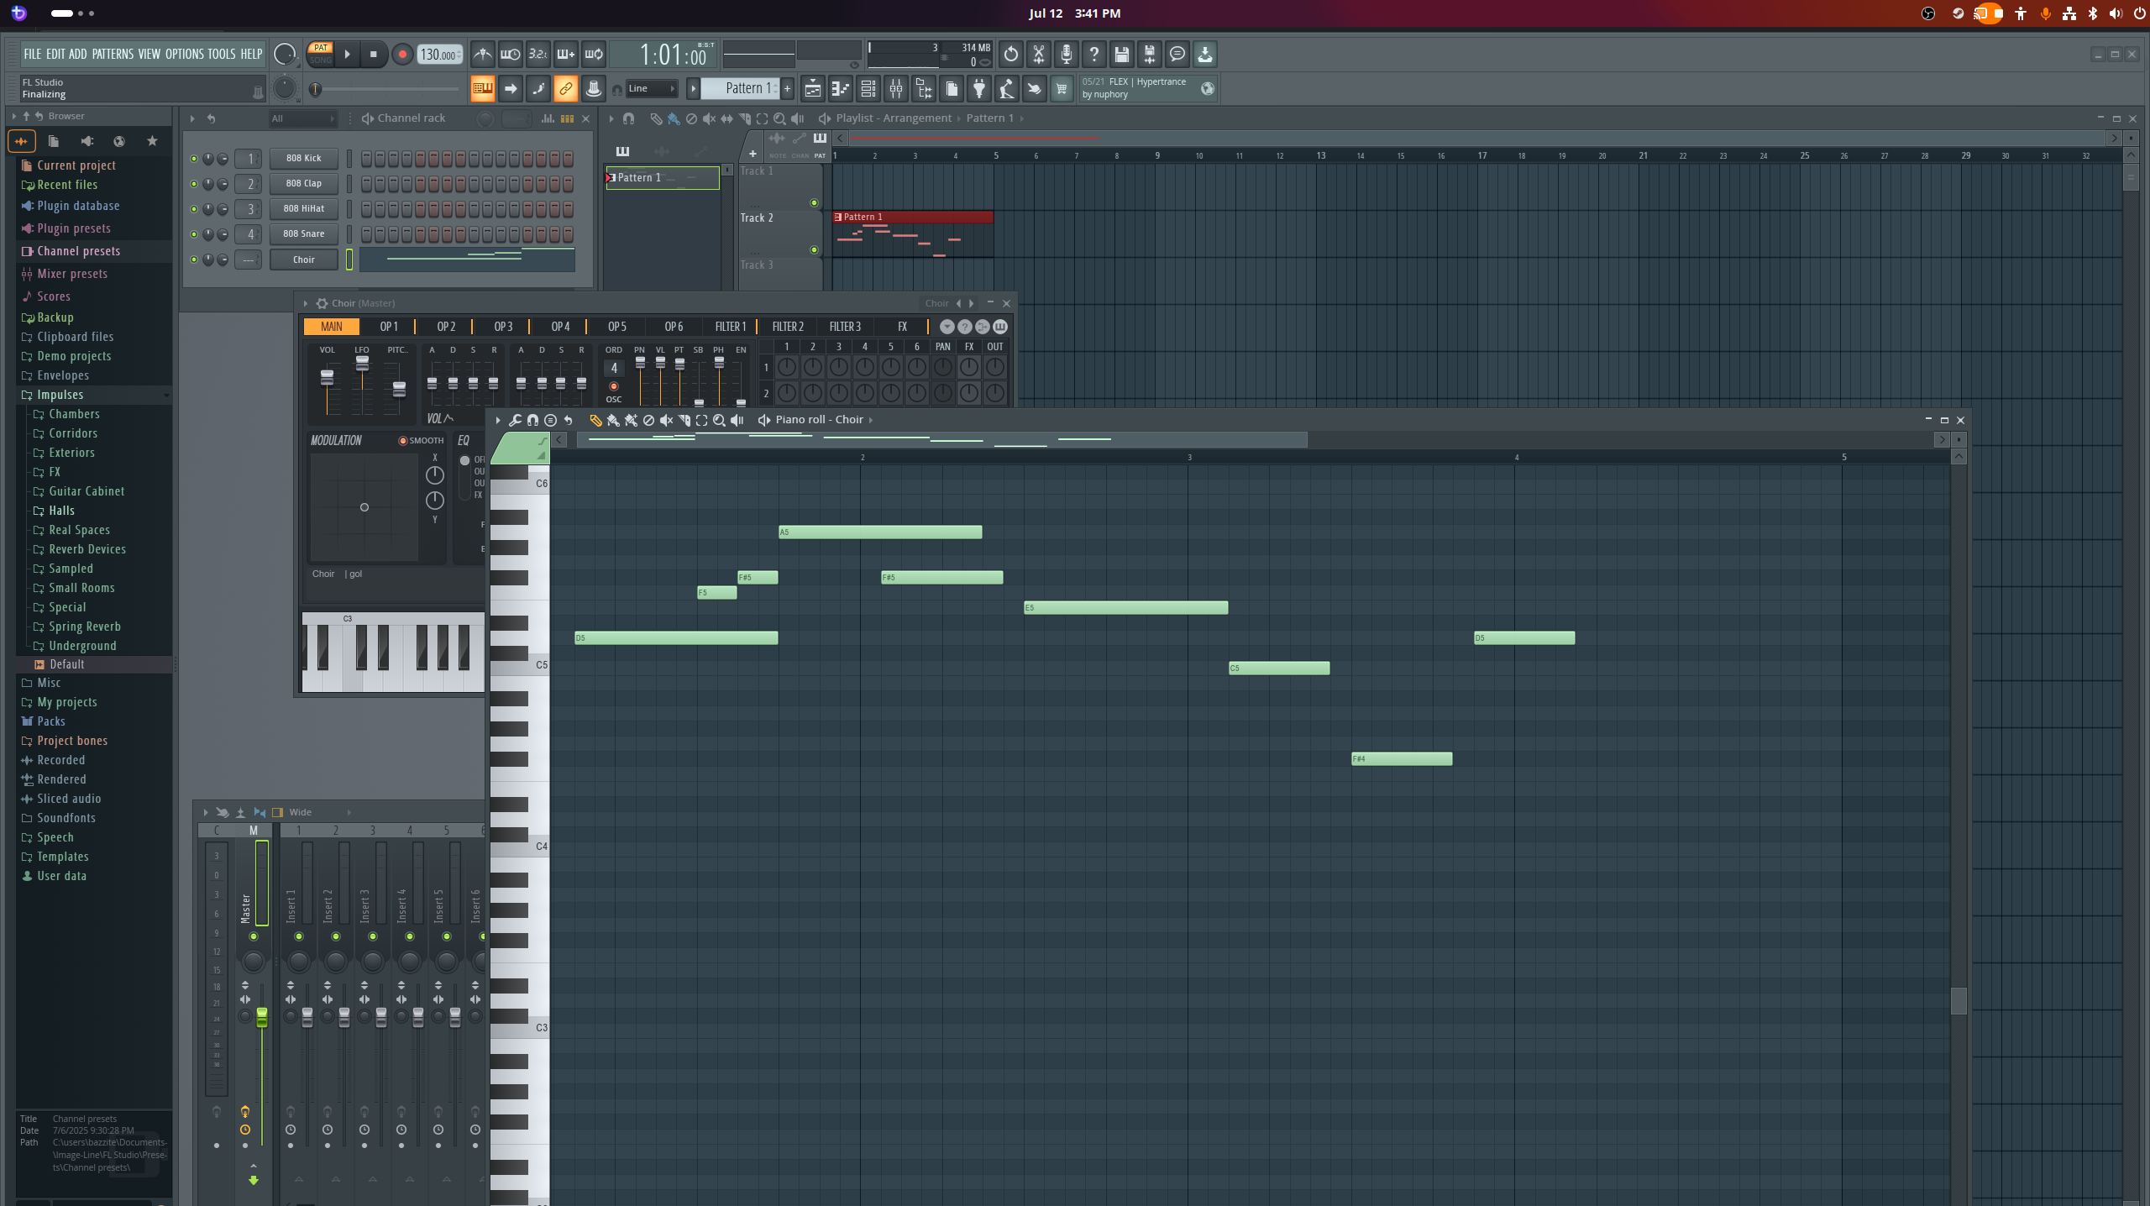Open the OPTIONS menu
2150x1206 pixels.
pos(184,54)
